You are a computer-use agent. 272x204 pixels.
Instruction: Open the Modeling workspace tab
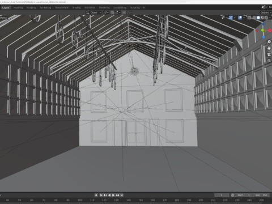coord(18,7)
